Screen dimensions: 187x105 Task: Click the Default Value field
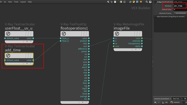180,10
